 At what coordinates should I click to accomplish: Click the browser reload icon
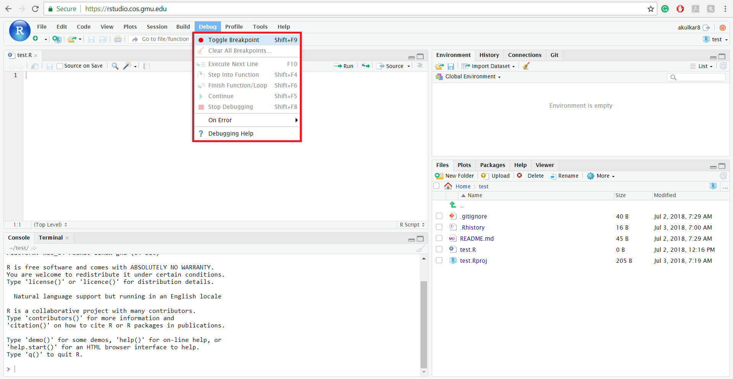pos(35,9)
